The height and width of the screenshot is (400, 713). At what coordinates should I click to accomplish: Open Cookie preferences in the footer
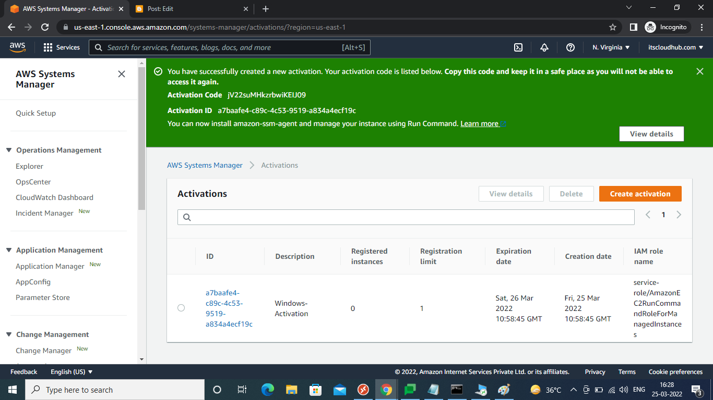(675, 372)
